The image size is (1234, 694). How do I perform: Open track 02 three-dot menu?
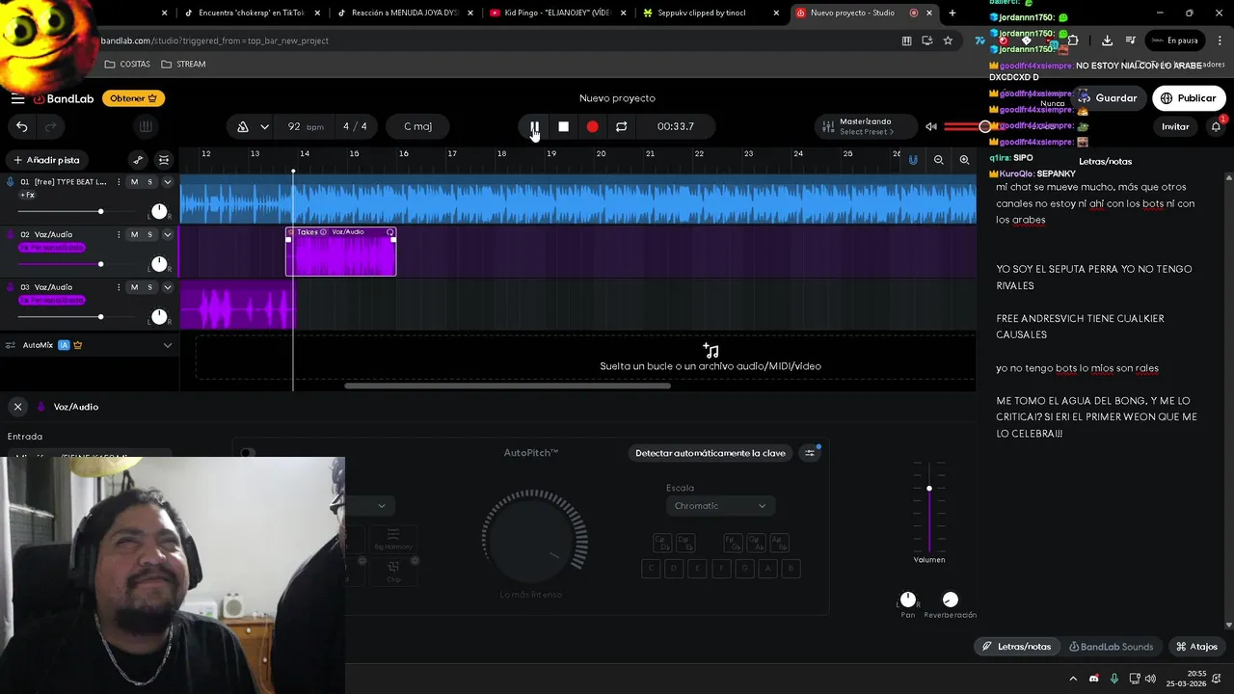click(119, 234)
